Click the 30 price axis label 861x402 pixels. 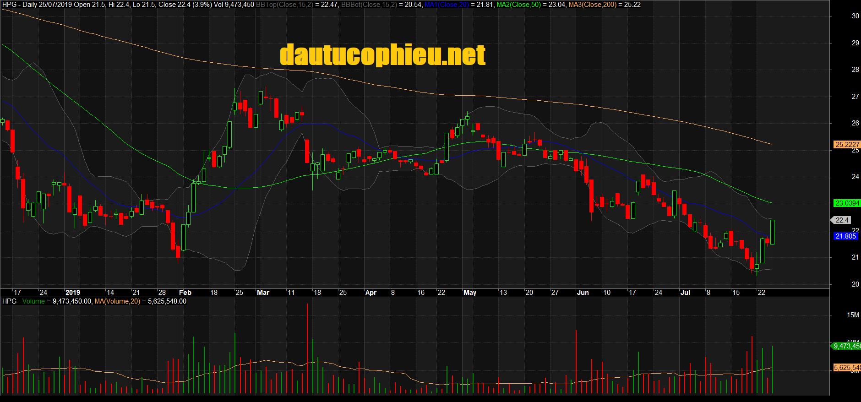pos(855,16)
